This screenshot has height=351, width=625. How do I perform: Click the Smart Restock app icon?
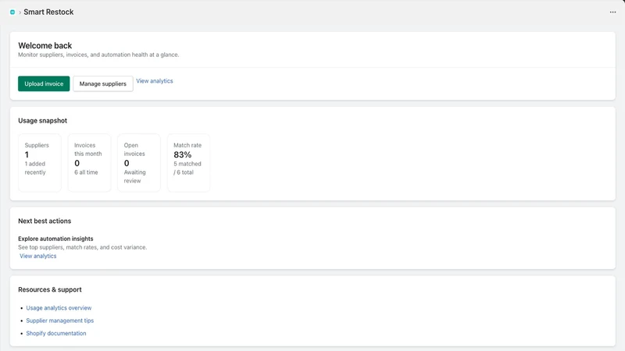tap(12, 12)
